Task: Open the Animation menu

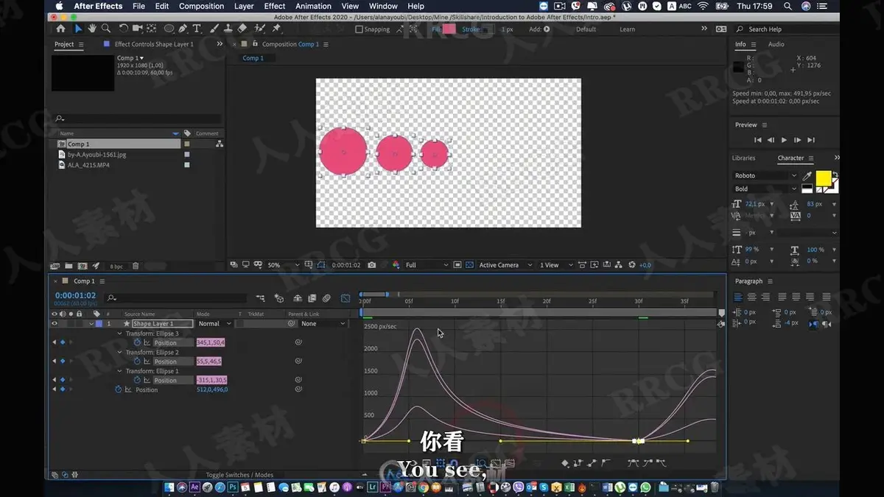Action: point(313,6)
